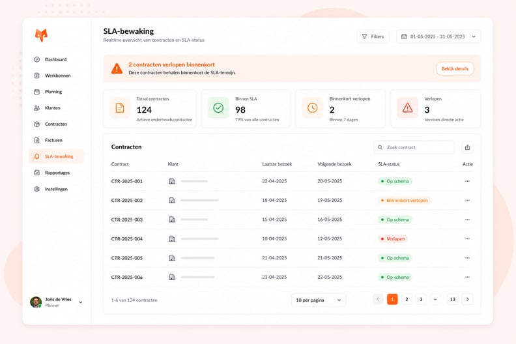Screen dimensions: 516x344
Task: Select page 1 in pagination
Action: tap(392, 299)
